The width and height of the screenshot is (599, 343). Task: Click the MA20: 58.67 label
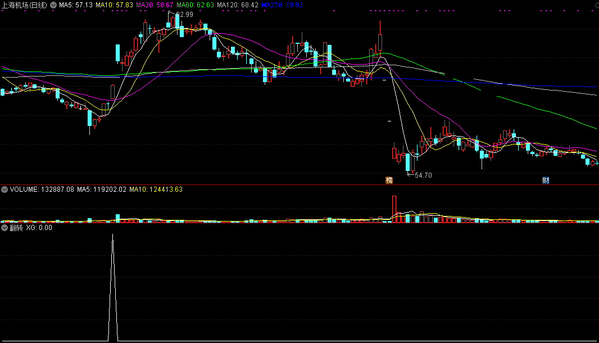(x=155, y=6)
